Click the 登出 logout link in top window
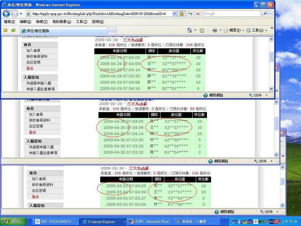301x226 pixels. click(30, 69)
